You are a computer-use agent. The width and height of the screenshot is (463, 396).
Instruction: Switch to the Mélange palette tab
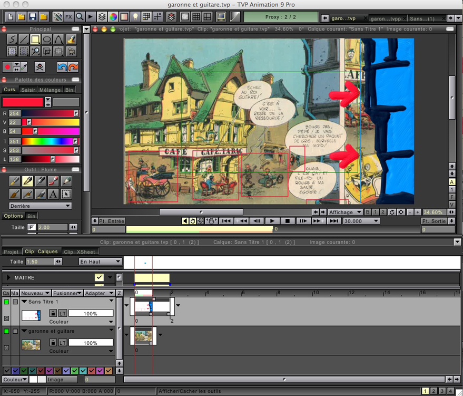tap(50, 90)
